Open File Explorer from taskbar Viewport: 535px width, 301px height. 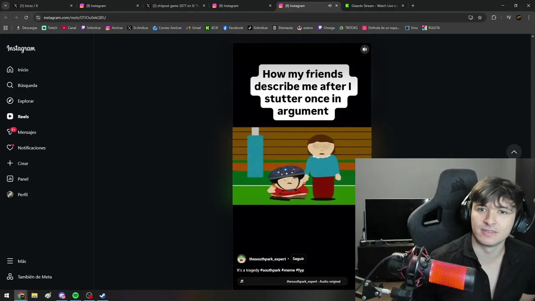[x=34, y=296]
